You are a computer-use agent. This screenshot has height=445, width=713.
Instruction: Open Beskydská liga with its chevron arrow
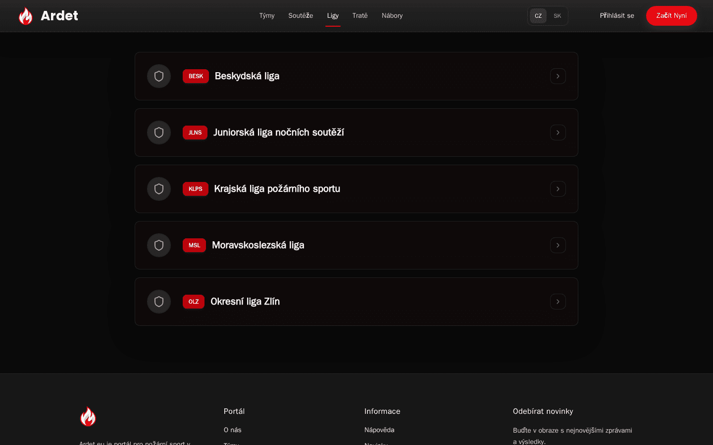(x=558, y=76)
